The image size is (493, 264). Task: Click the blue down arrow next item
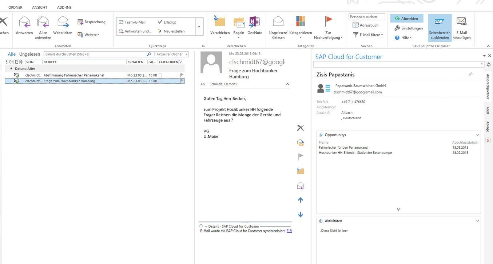click(301, 215)
